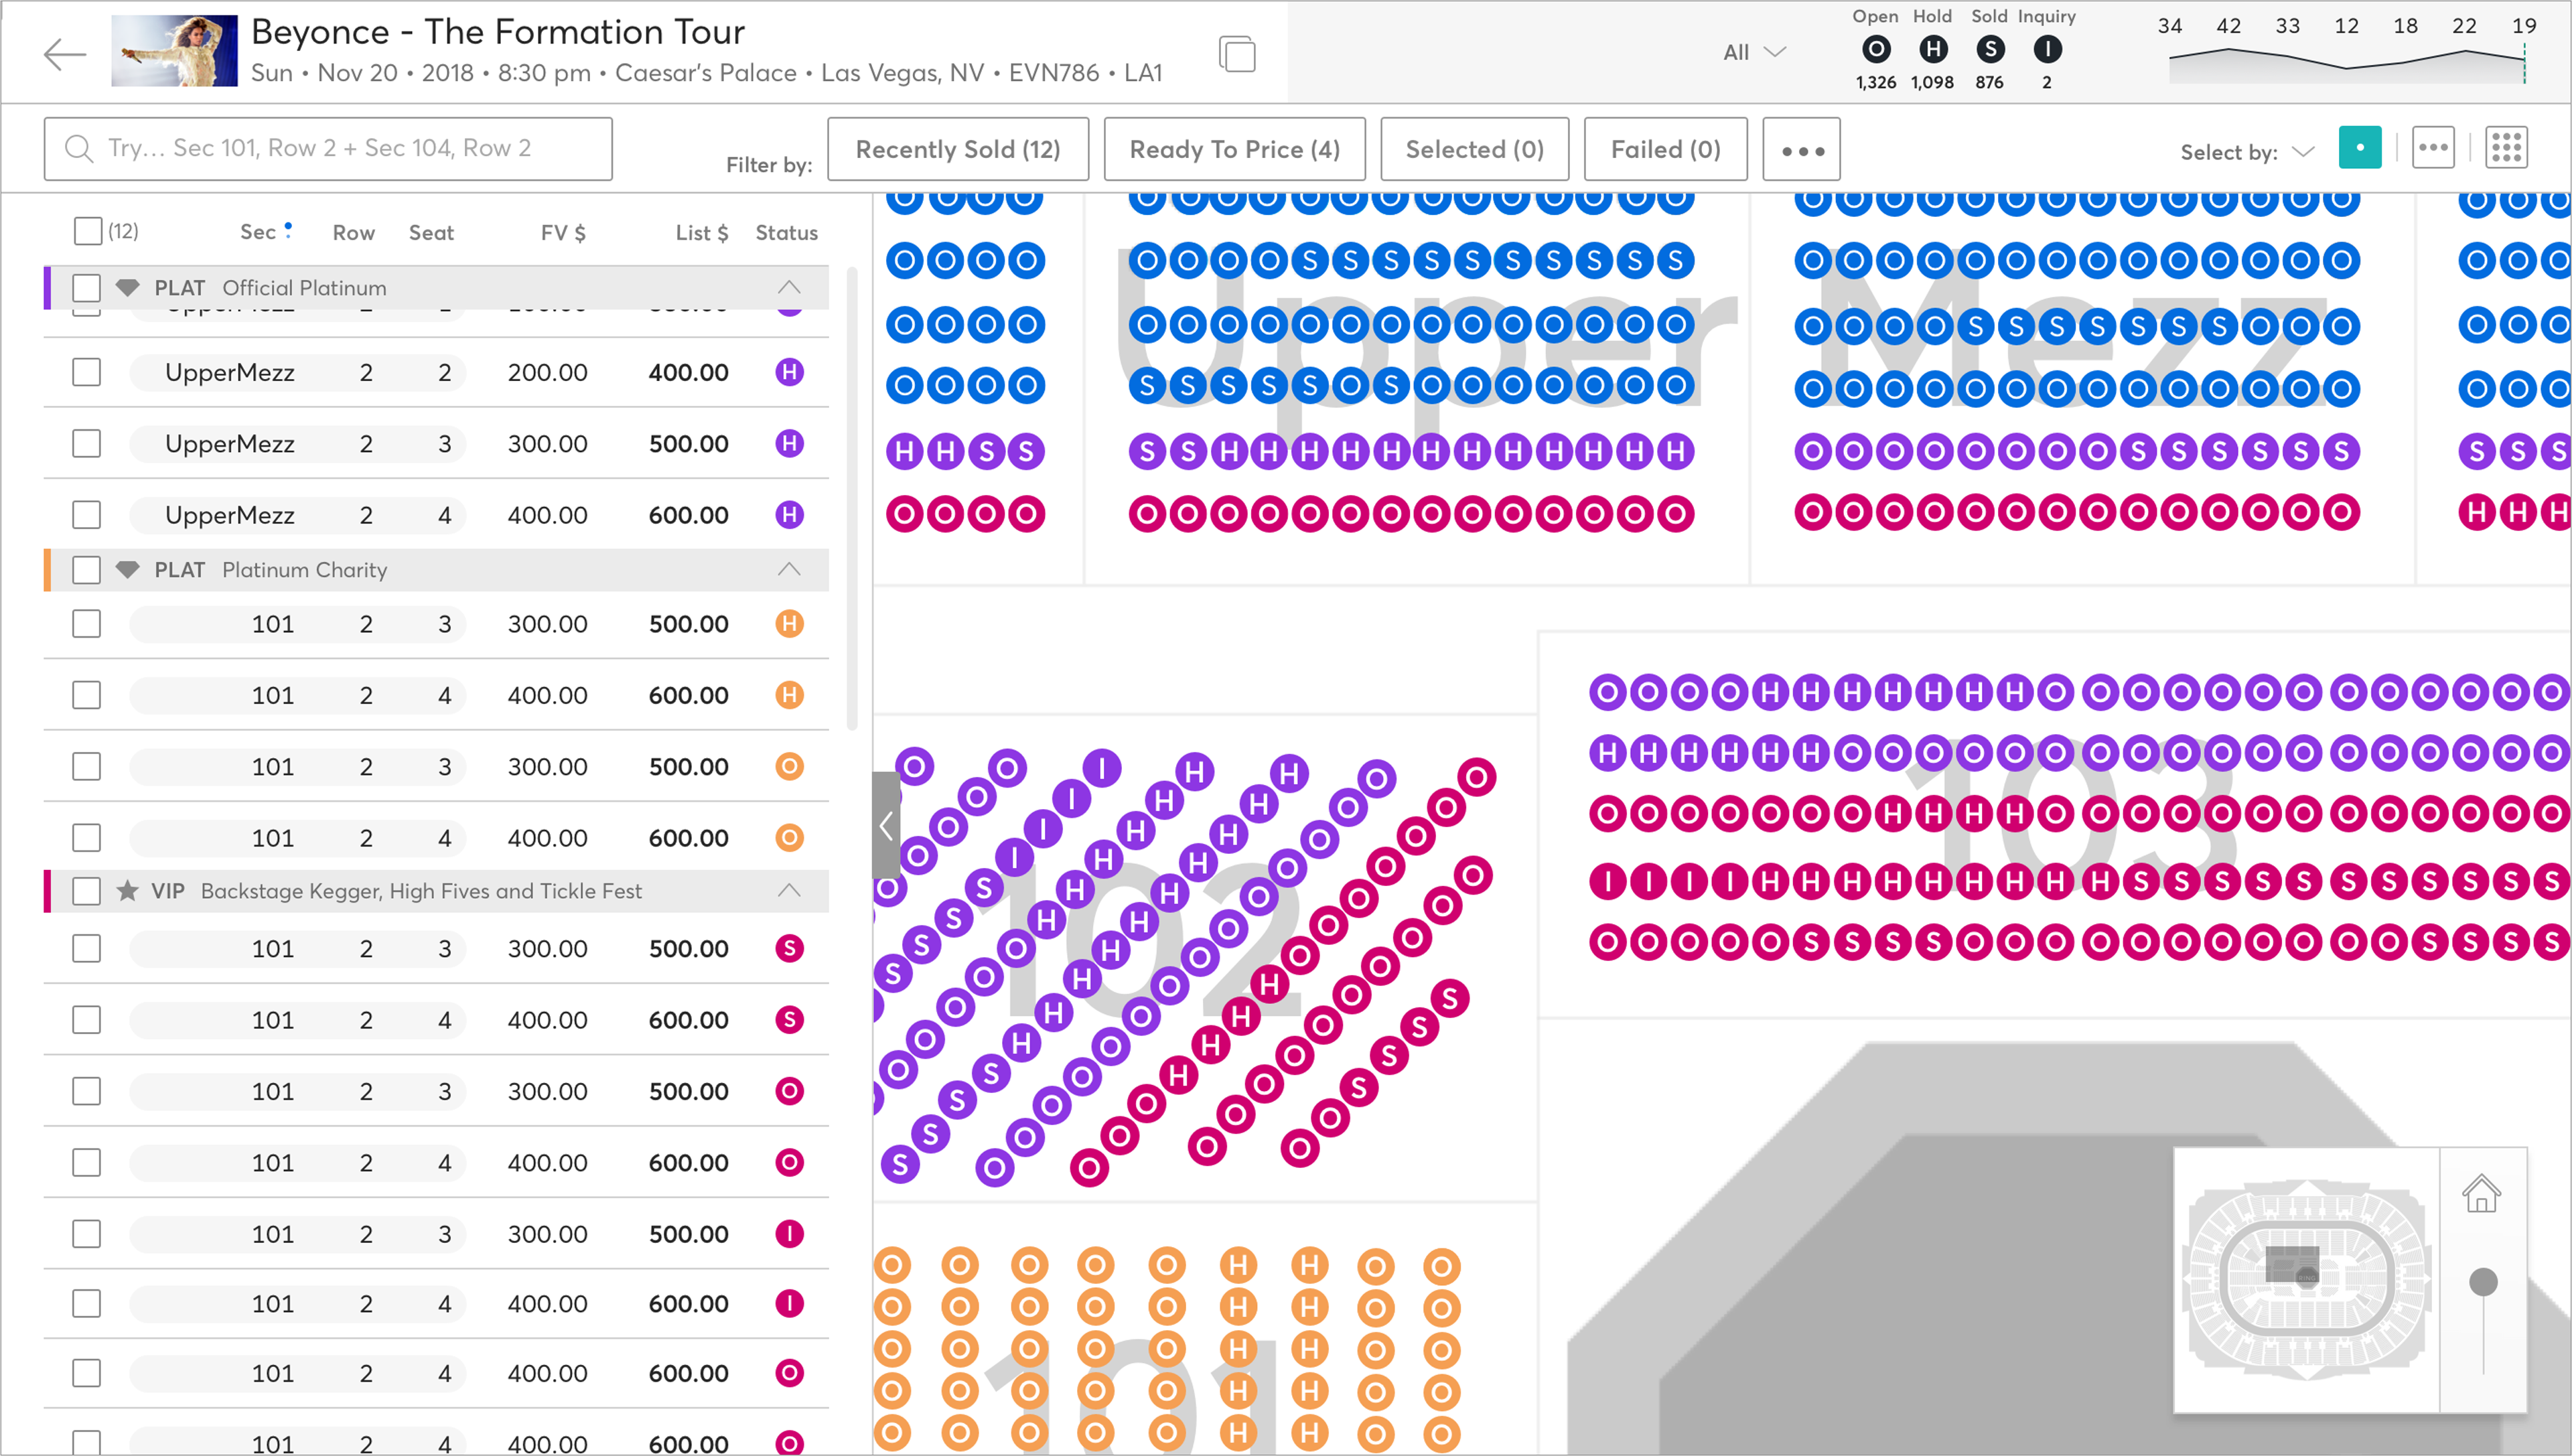Filter by Recently Sold (12)
Screen dimensions: 2572x1456
[x=957, y=149]
